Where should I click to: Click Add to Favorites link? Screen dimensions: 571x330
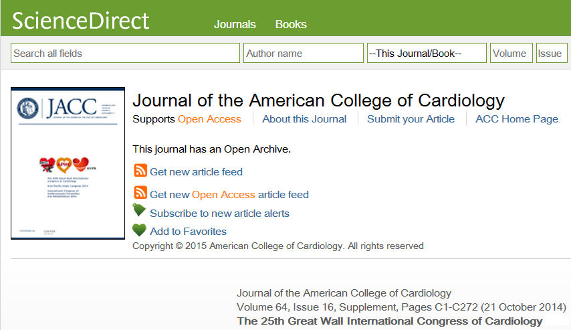click(188, 232)
